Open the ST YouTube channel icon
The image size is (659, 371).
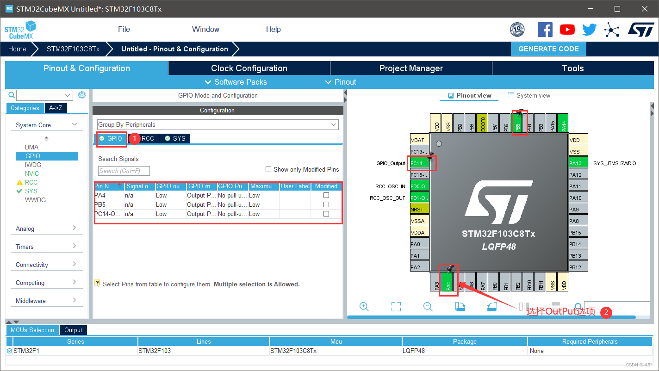[567, 30]
